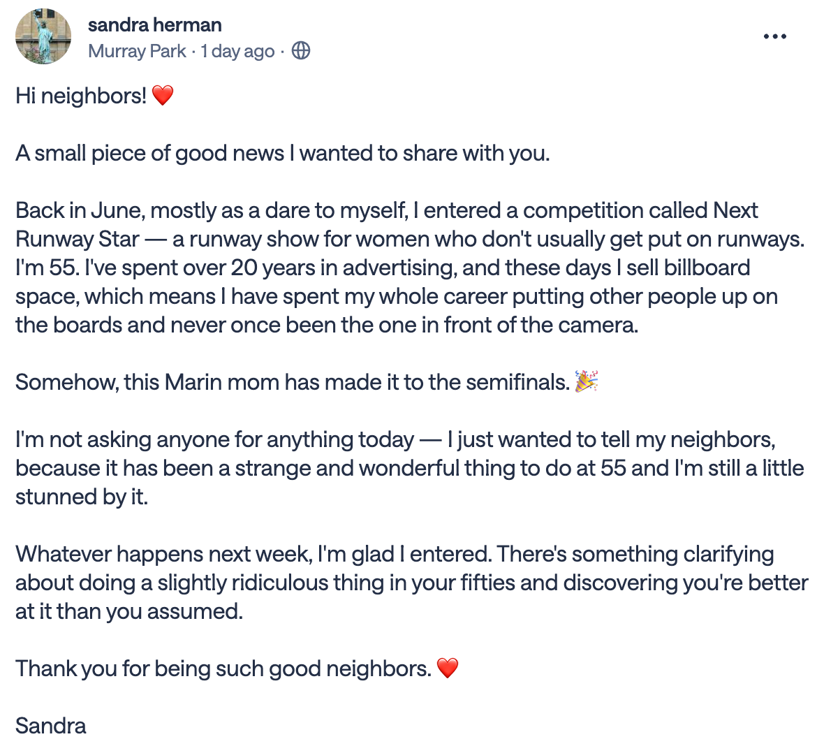Click the "Whatever happens next week" paragraph
Image resolution: width=817 pixels, height=753 pixels.
point(411,583)
